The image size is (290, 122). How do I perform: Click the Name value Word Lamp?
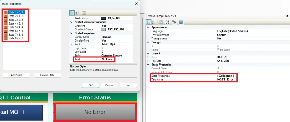click(x=223, y=50)
